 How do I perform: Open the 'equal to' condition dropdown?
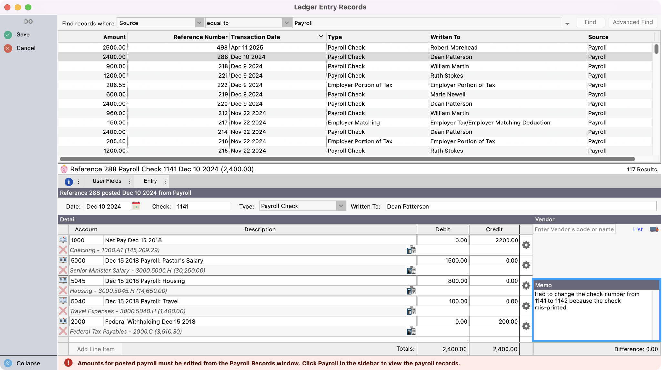pyautogui.click(x=286, y=23)
